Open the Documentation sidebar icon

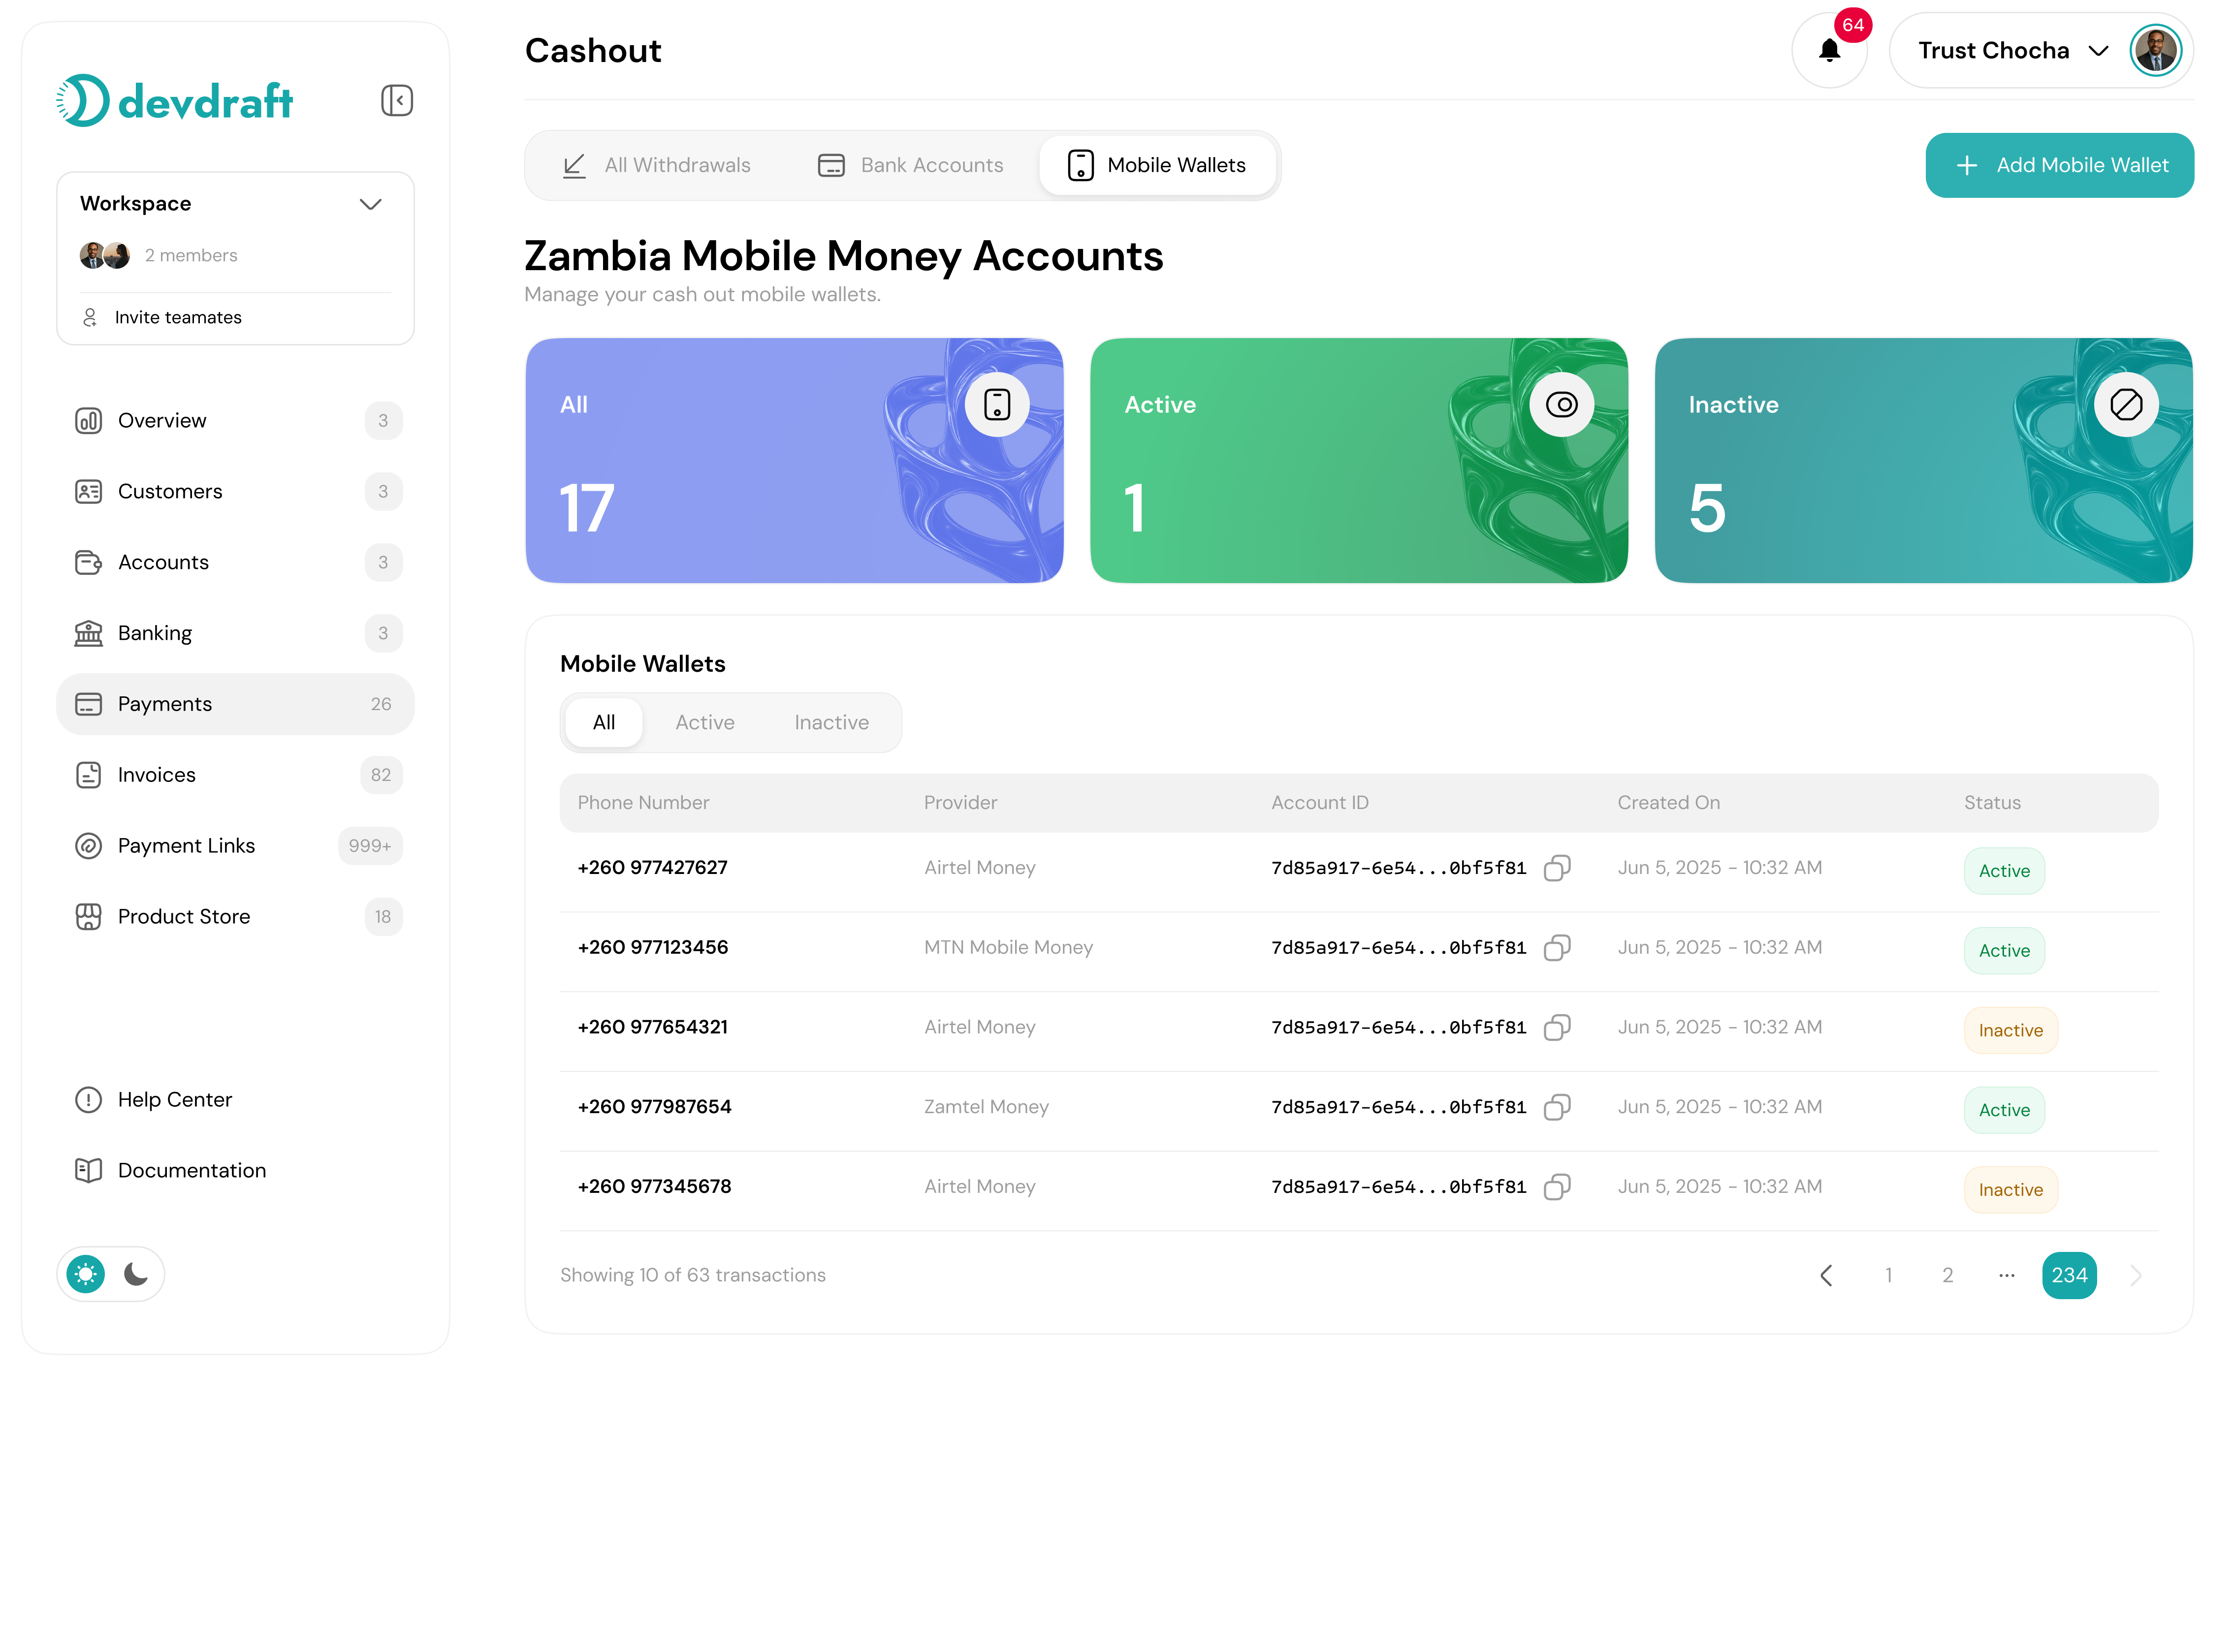point(88,1170)
